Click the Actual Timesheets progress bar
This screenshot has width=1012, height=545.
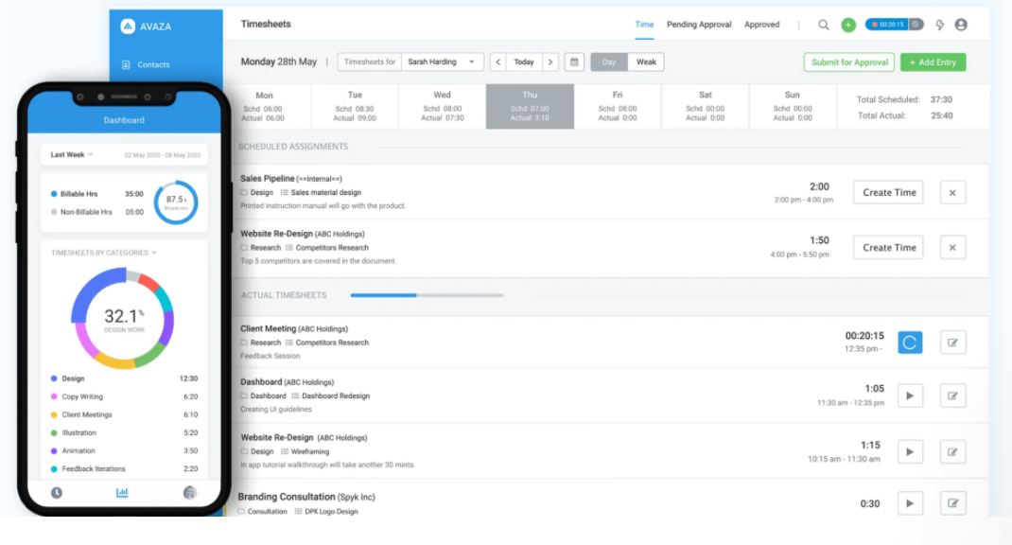(427, 295)
